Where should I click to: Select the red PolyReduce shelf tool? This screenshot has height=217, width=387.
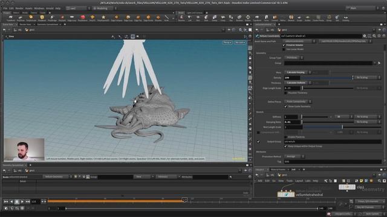pyautogui.click(x=83, y=17)
